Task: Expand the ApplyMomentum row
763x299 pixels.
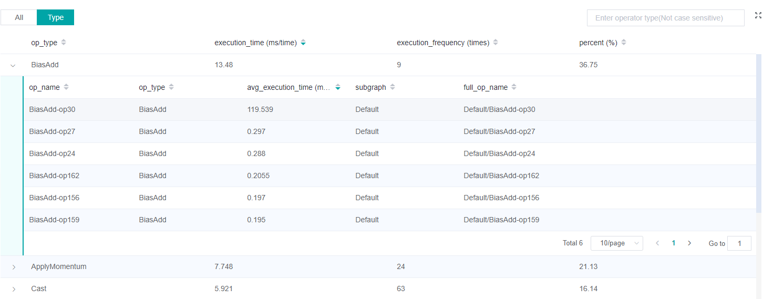Action: click(x=13, y=267)
